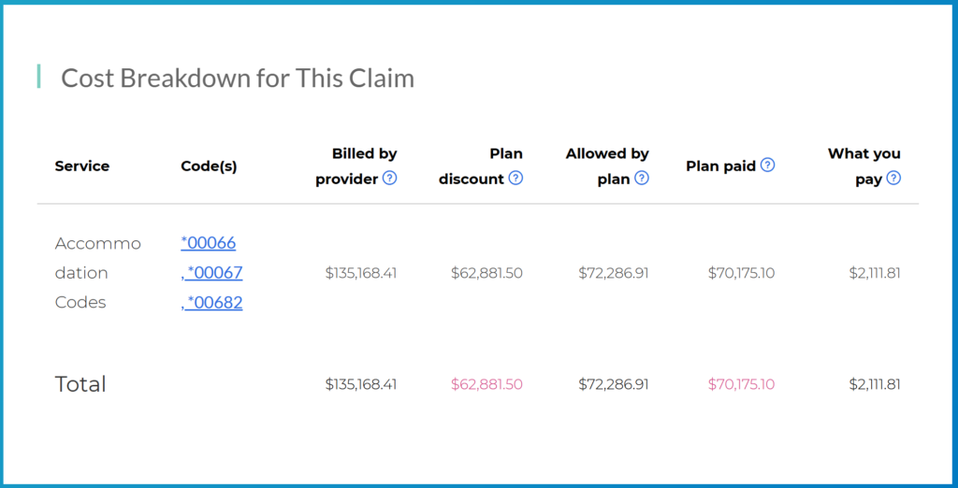Click the Service column header
The height and width of the screenshot is (488, 958).
[x=82, y=166]
